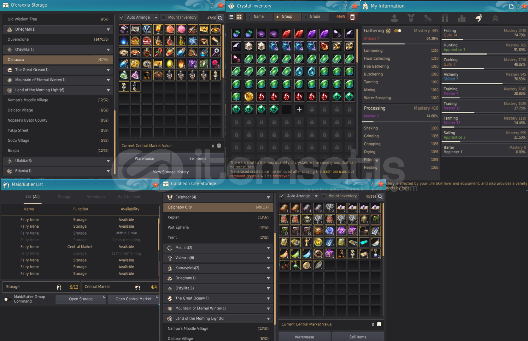
Task: Select Port Epheria storage
Action: point(218,228)
